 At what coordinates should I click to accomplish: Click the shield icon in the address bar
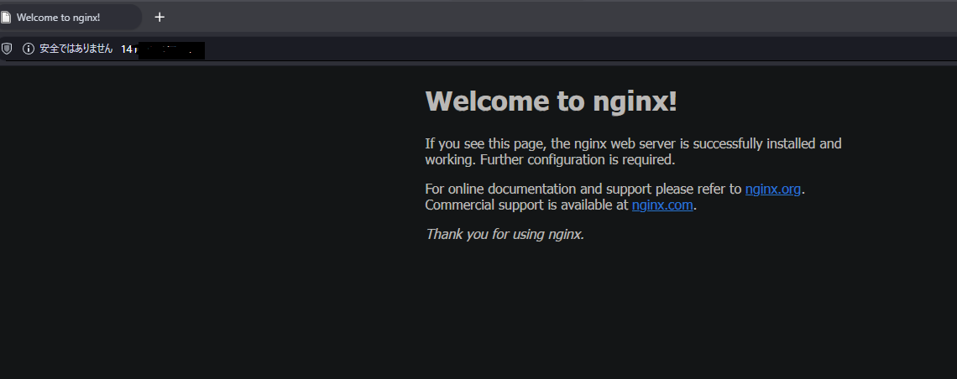click(x=7, y=49)
